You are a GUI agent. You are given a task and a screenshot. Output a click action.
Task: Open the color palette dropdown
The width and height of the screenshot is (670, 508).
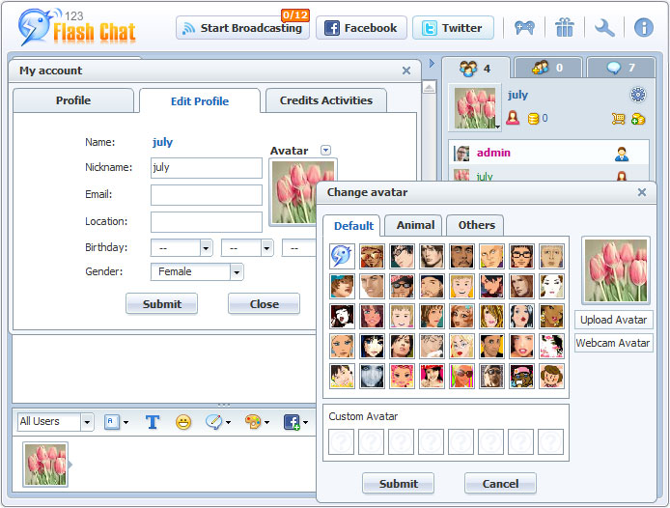(x=256, y=422)
